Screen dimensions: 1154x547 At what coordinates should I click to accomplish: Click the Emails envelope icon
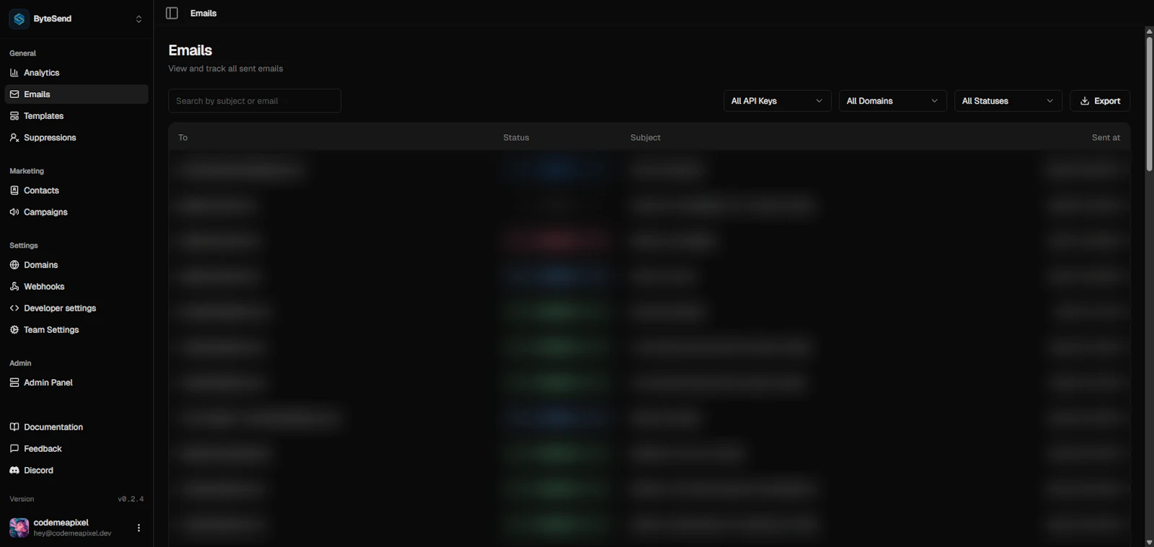click(x=14, y=94)
